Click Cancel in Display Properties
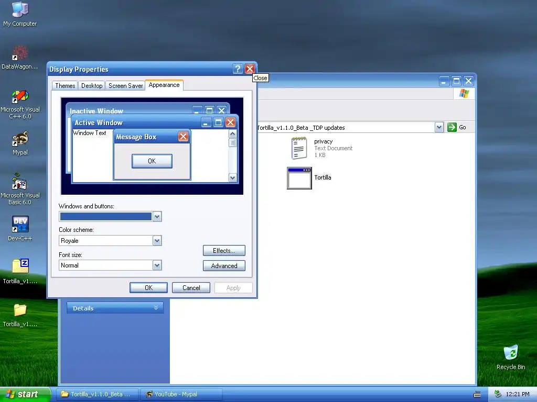537x402 pixels. pyautogui.click(x=191, y=288)
